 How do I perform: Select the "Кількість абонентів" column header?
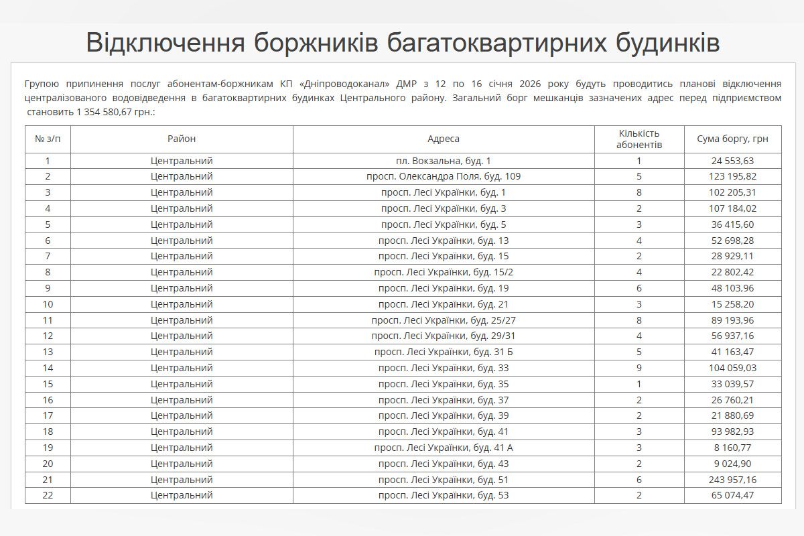pos(636,137)
